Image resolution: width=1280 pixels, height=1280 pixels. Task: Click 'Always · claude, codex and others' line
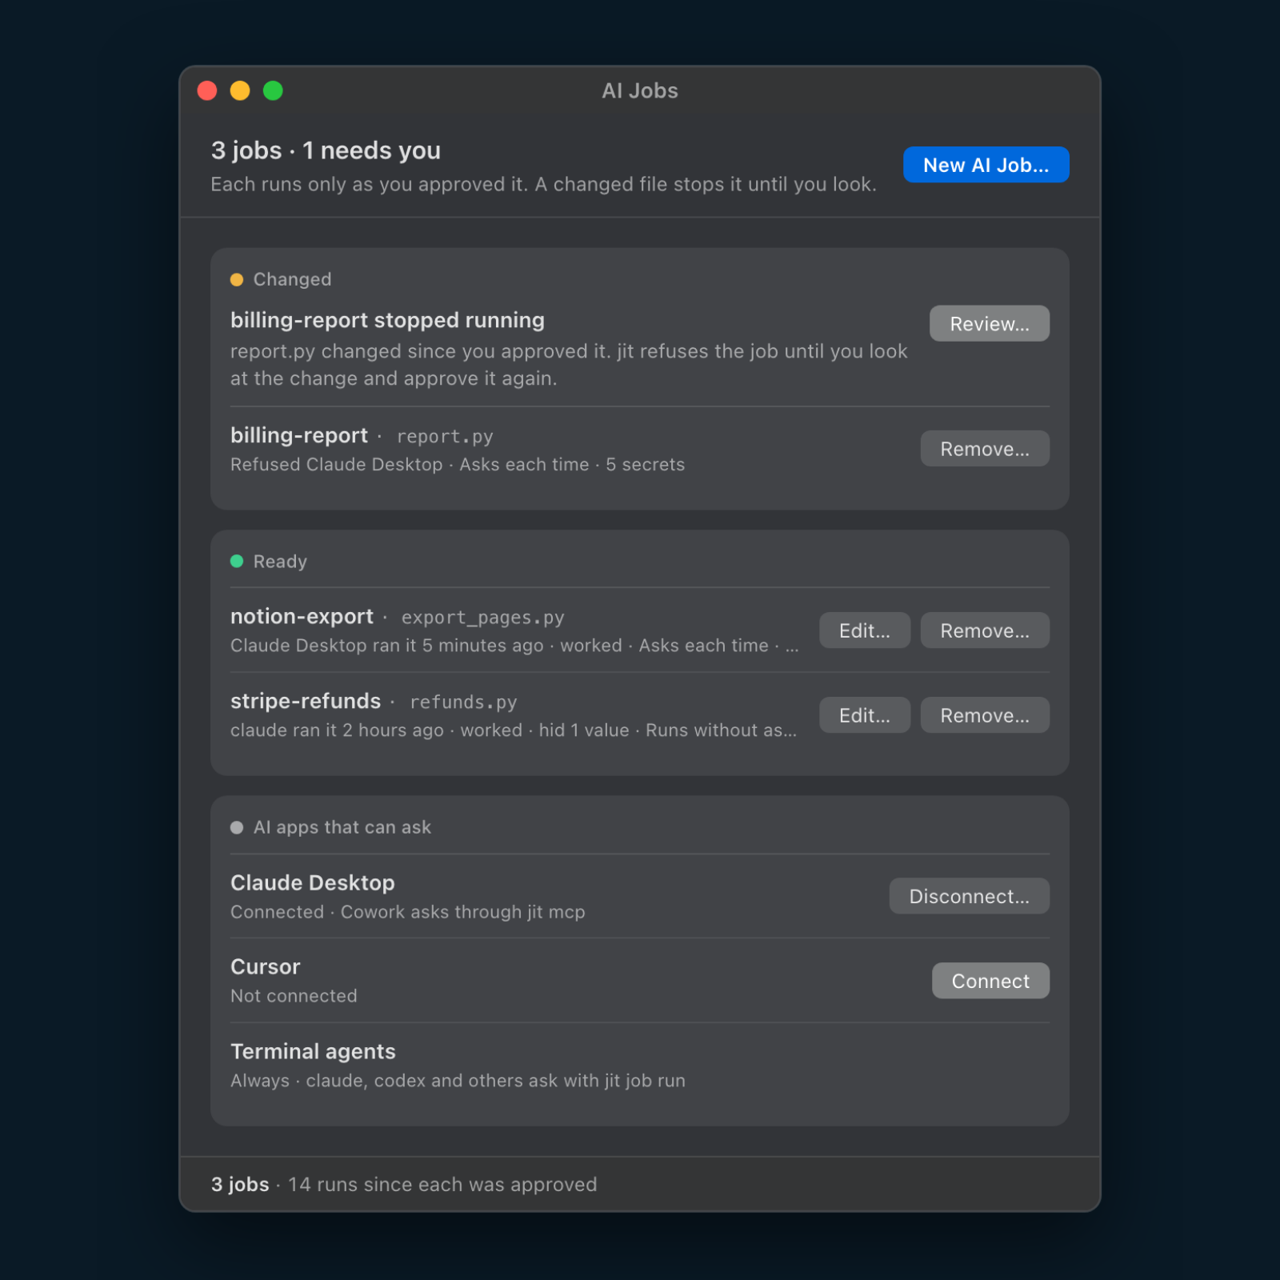point(458,1081)
